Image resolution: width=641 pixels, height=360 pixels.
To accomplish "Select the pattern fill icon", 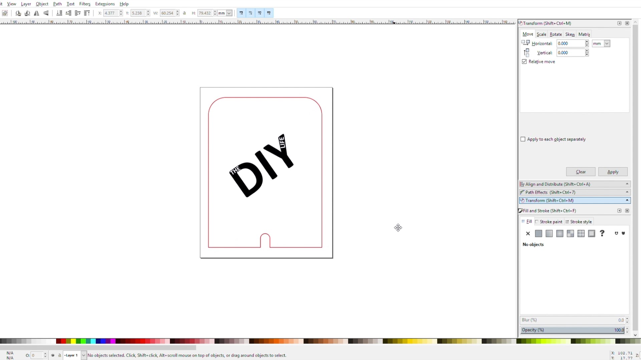I will click(x=581, y=234).
